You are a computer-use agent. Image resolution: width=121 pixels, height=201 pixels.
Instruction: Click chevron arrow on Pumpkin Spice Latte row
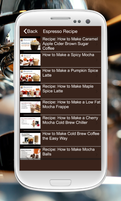(97, 76)
